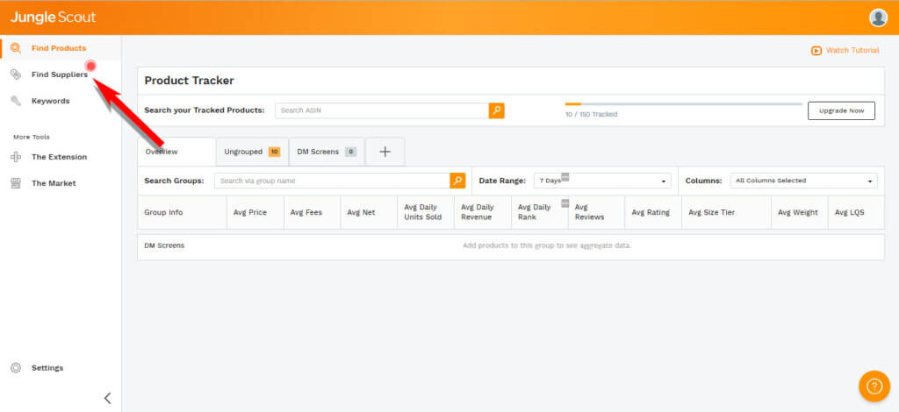Collapse the sidebar with the chevron arrow
Viewport: 899px width, 412px height.
click(107, 398)
